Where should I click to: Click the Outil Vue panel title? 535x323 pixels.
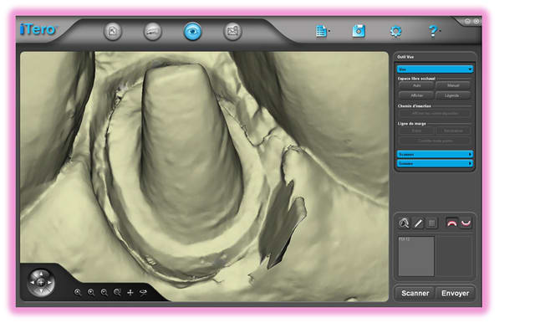pyautogui.click(x=405, y=57)
